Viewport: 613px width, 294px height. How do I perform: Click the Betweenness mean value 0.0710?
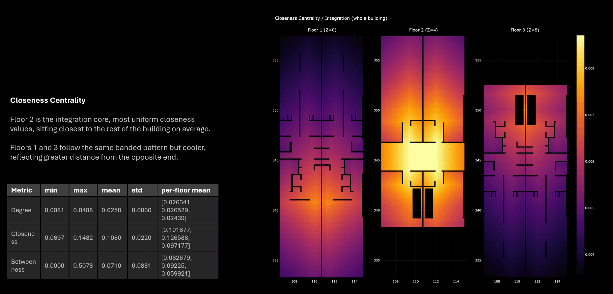[112, 266]
